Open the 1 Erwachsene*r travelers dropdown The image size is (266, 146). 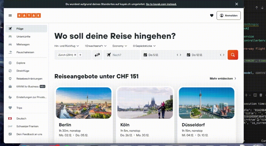pos(96,46)
